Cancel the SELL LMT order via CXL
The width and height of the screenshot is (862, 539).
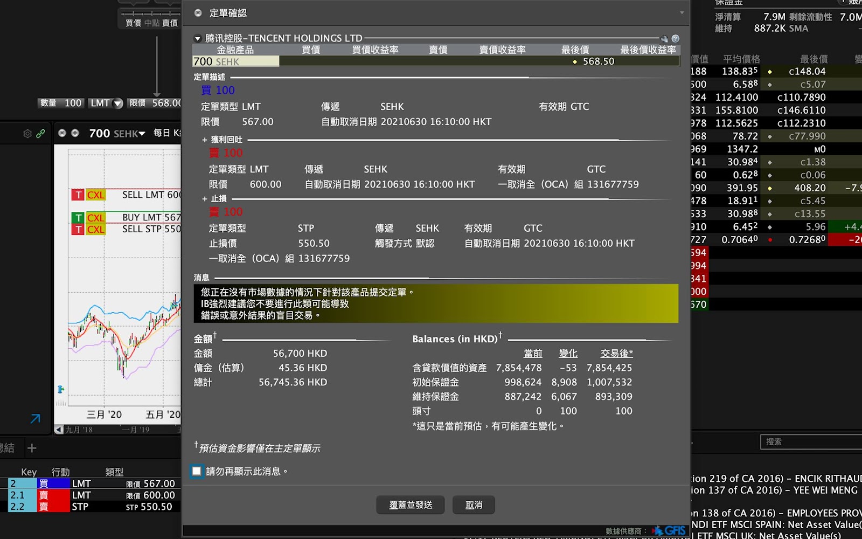click(x=96, y=195)
